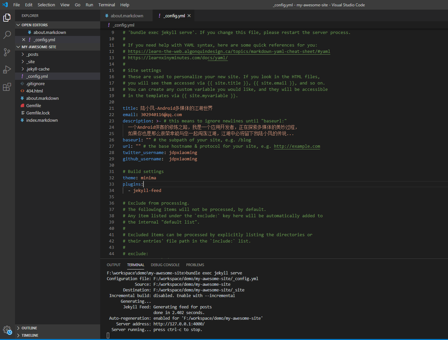
Task: Click the email value 302940116@qq.com
Action: click(x=161, y=114)
